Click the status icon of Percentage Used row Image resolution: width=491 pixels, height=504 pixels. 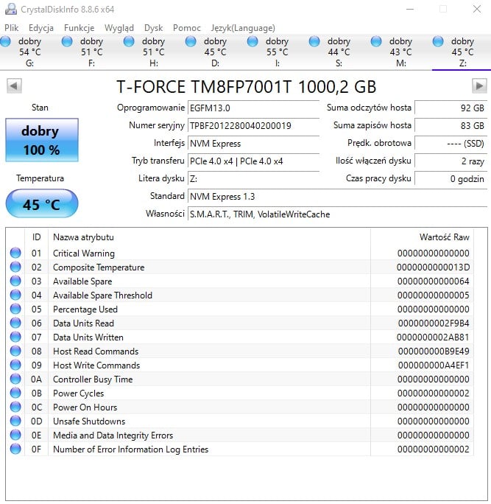tap(15, 309)
